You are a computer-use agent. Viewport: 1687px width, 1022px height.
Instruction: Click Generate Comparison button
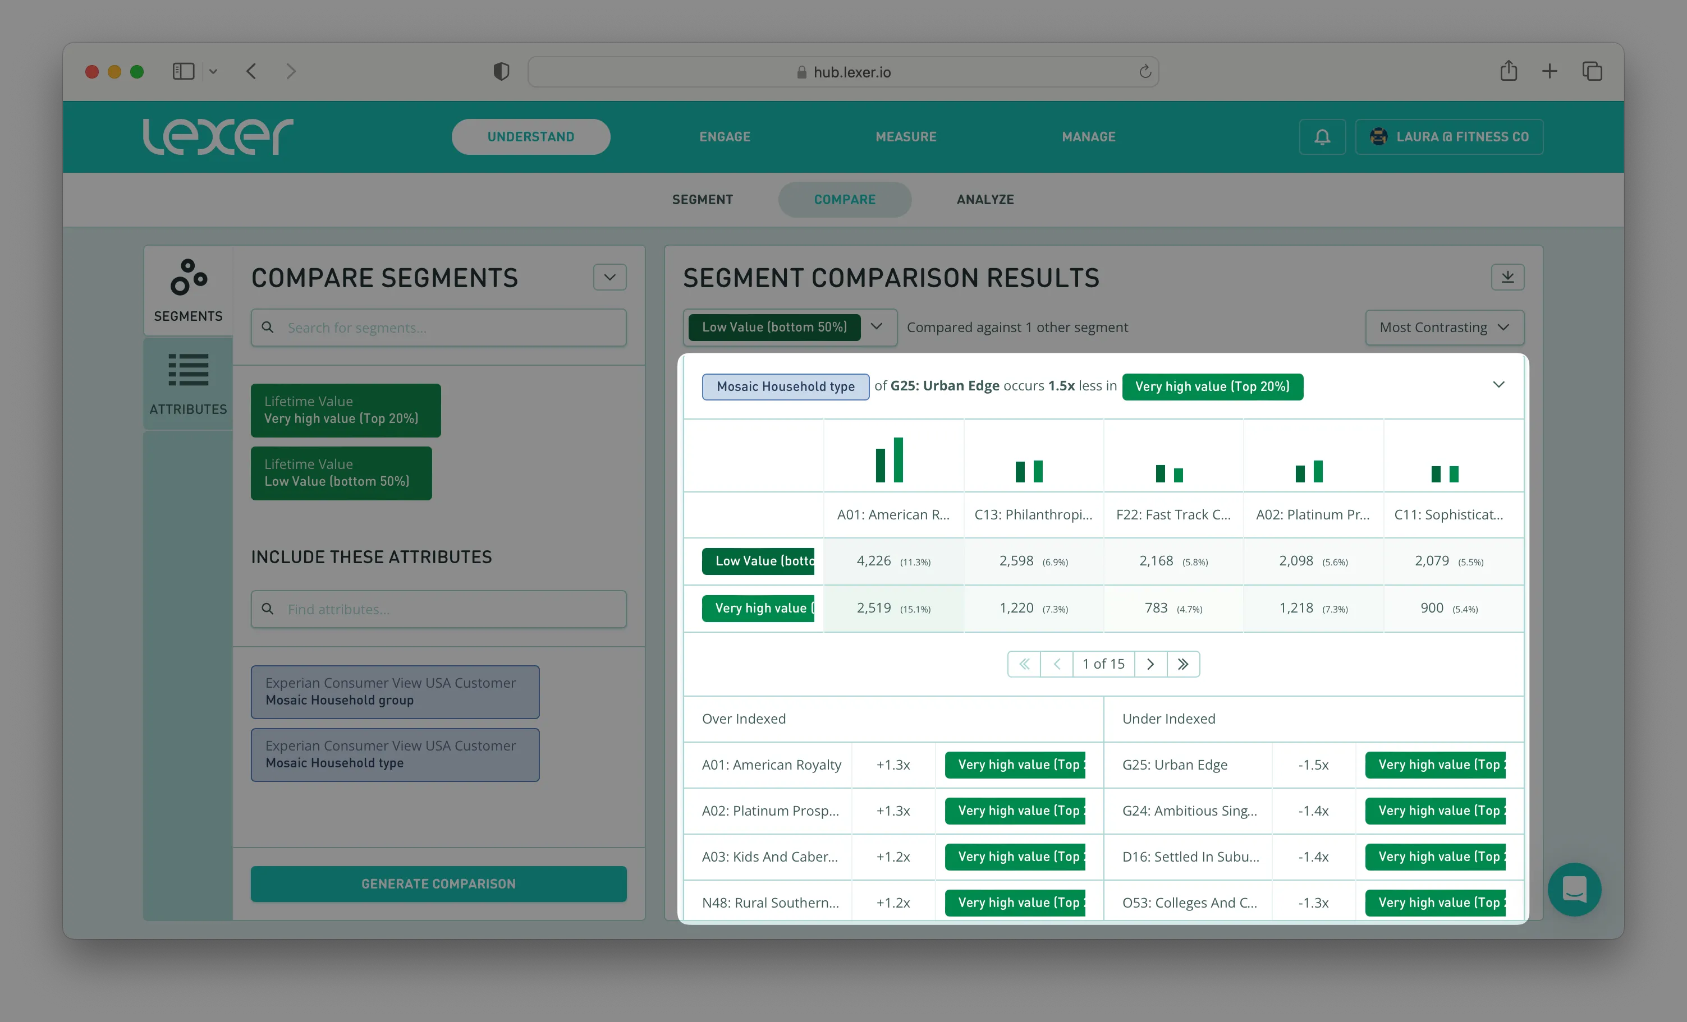[438, 883]
